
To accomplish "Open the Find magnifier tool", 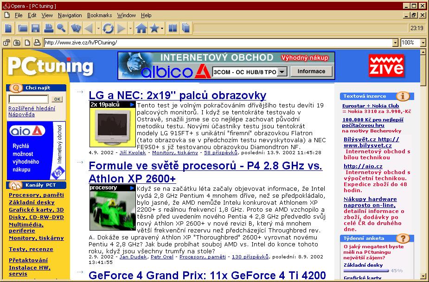I will 61,28.
